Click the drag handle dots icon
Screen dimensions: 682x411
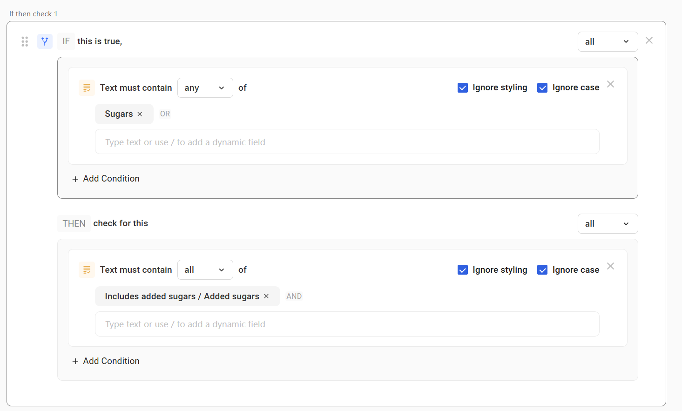[x=25, y=41]
